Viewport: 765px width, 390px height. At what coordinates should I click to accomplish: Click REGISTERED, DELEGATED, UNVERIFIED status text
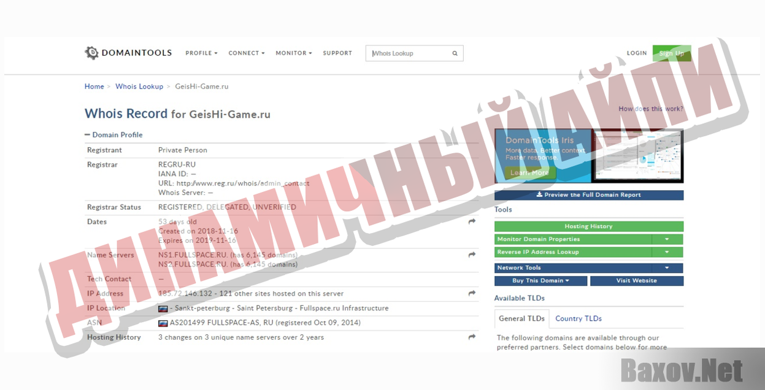227,207
